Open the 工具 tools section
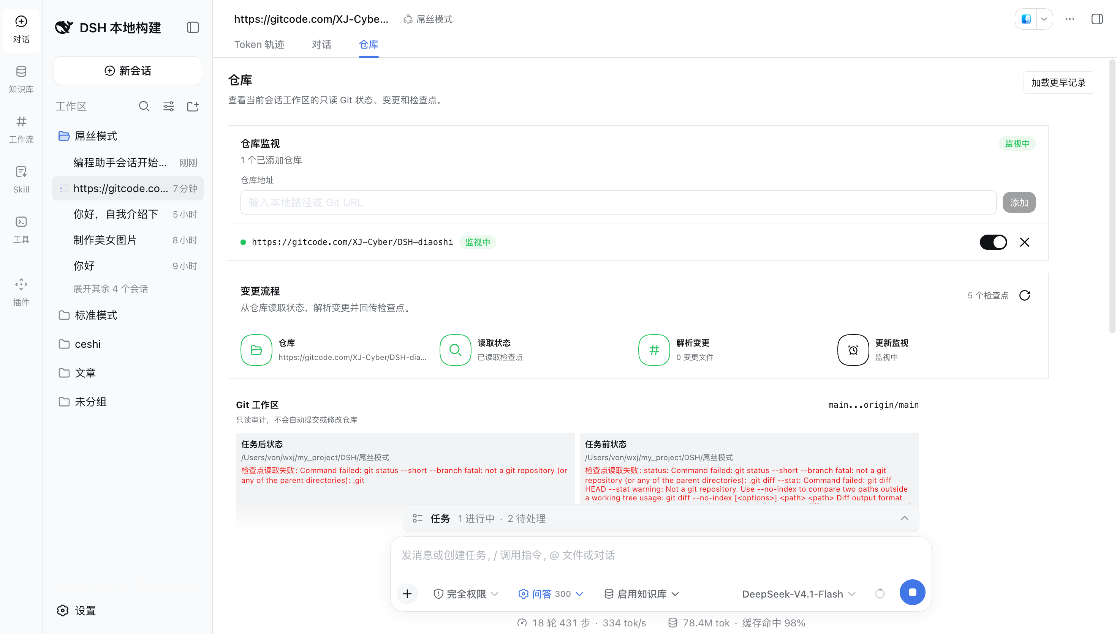Screen dimensions: 1117x634 tap(21, 230)
